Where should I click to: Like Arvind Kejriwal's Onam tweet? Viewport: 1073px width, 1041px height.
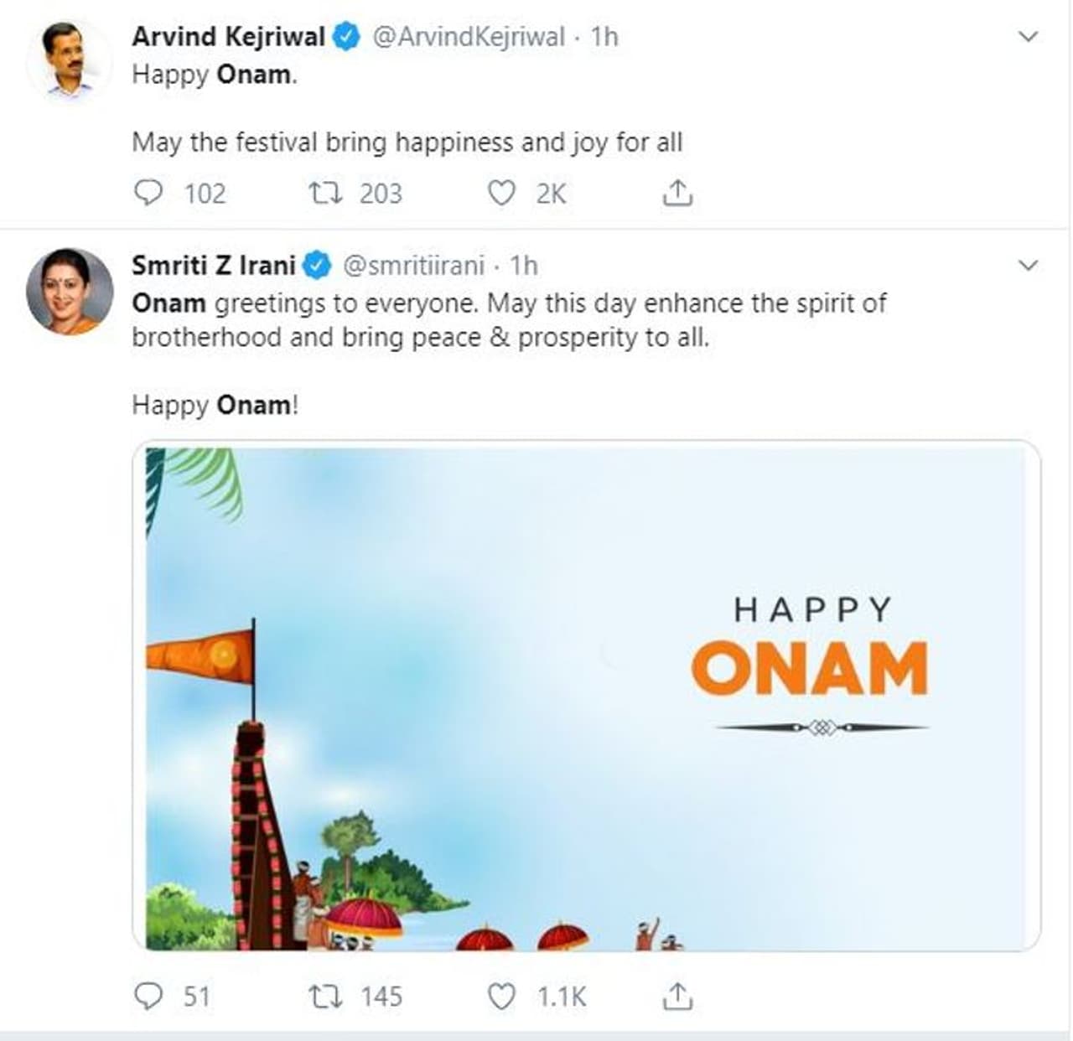pyautogui.click(x=501, y=194)
